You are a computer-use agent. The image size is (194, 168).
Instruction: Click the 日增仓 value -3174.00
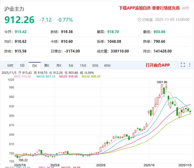(x=72, y=51)
